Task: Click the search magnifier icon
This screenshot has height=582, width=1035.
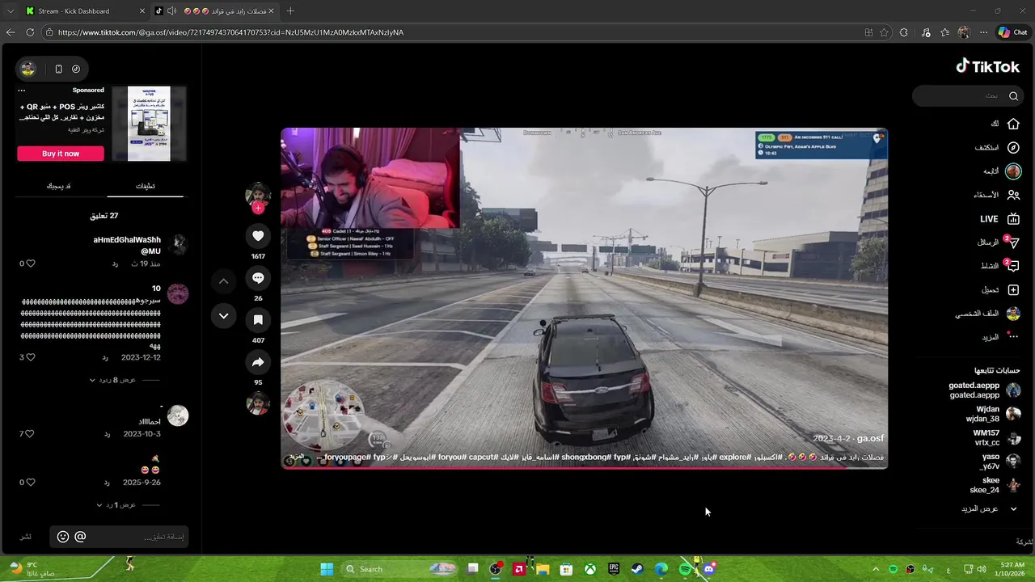Action: point(1013,96)
